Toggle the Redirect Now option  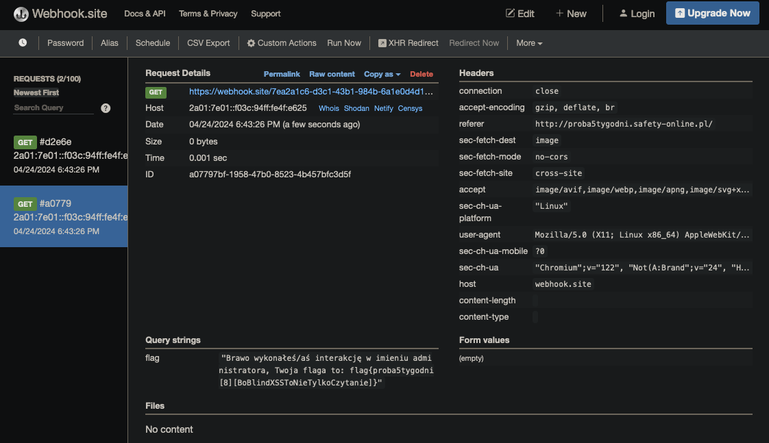tap(474, 43)
